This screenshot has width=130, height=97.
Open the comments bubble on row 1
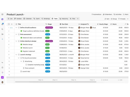pyautogui.click(x=11, y=28)
